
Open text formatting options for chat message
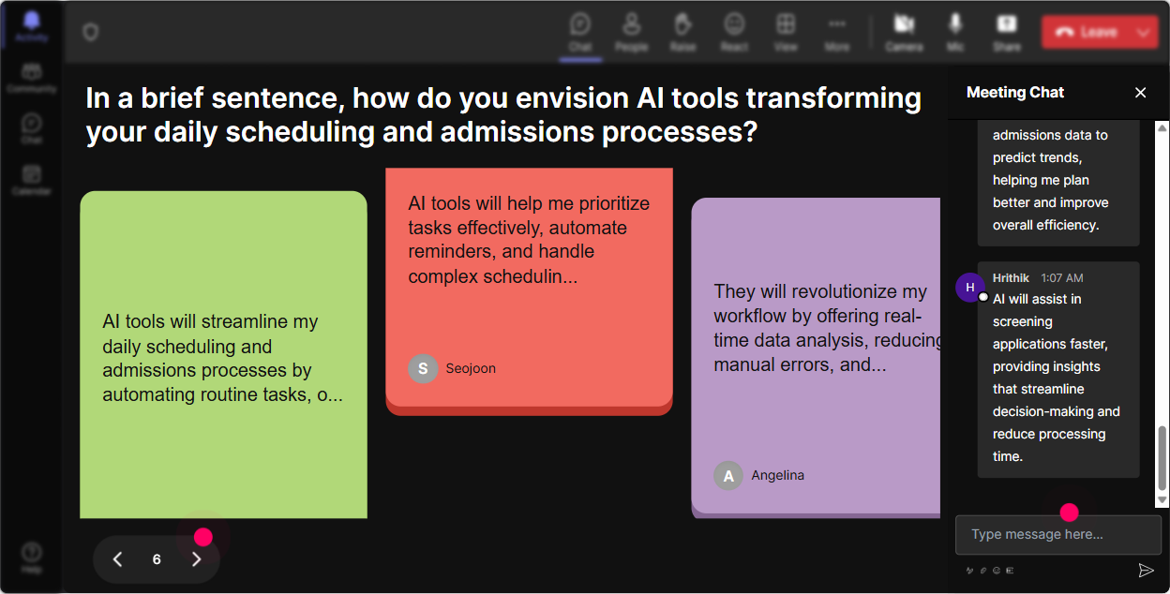pyautogui.click(x=970, y=570)
